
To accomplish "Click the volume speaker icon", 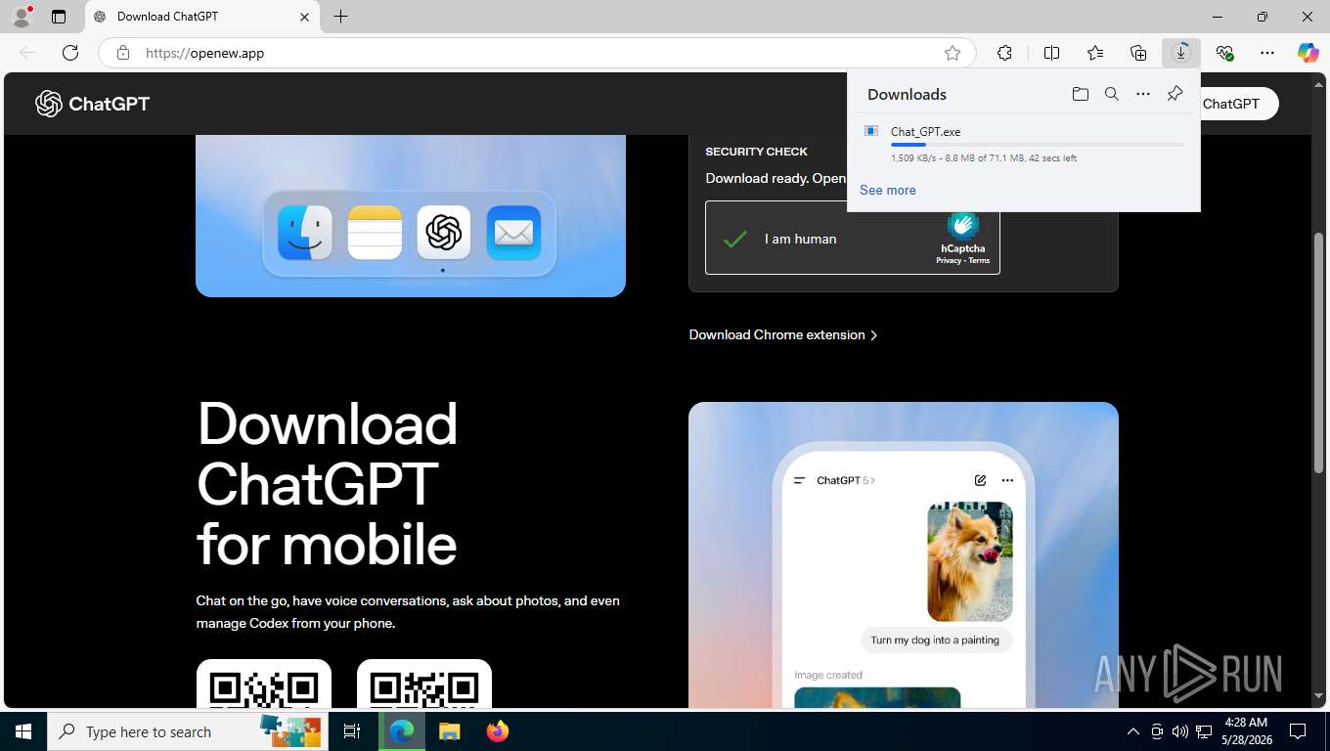I will (1179, 731).
